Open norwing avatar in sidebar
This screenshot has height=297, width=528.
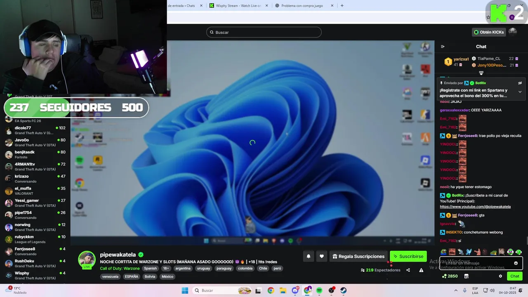click(9, 227)
